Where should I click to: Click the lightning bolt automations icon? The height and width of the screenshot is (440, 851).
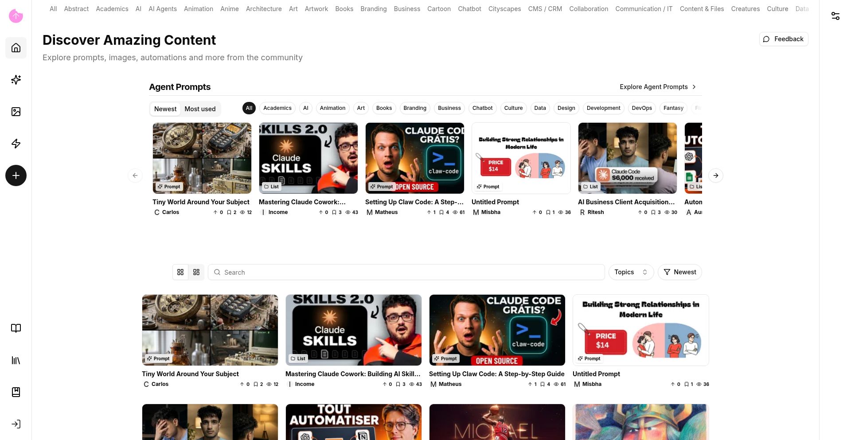(16, 144)
